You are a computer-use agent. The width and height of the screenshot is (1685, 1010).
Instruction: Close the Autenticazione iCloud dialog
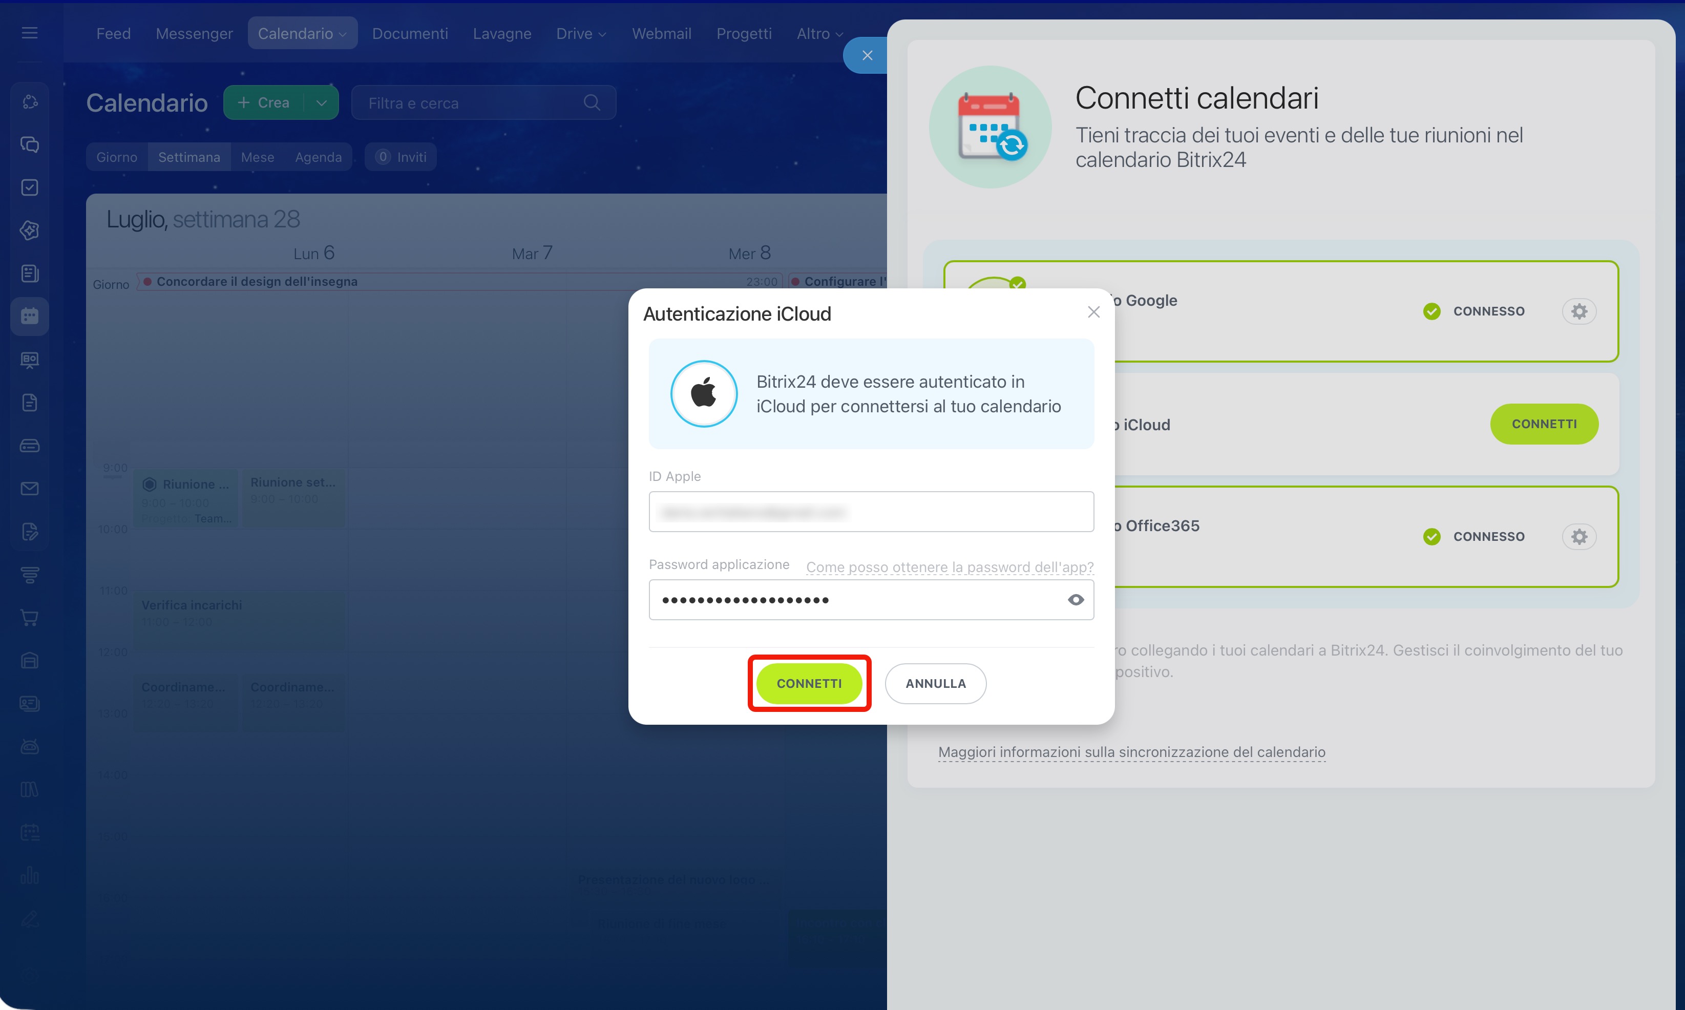1093,312
